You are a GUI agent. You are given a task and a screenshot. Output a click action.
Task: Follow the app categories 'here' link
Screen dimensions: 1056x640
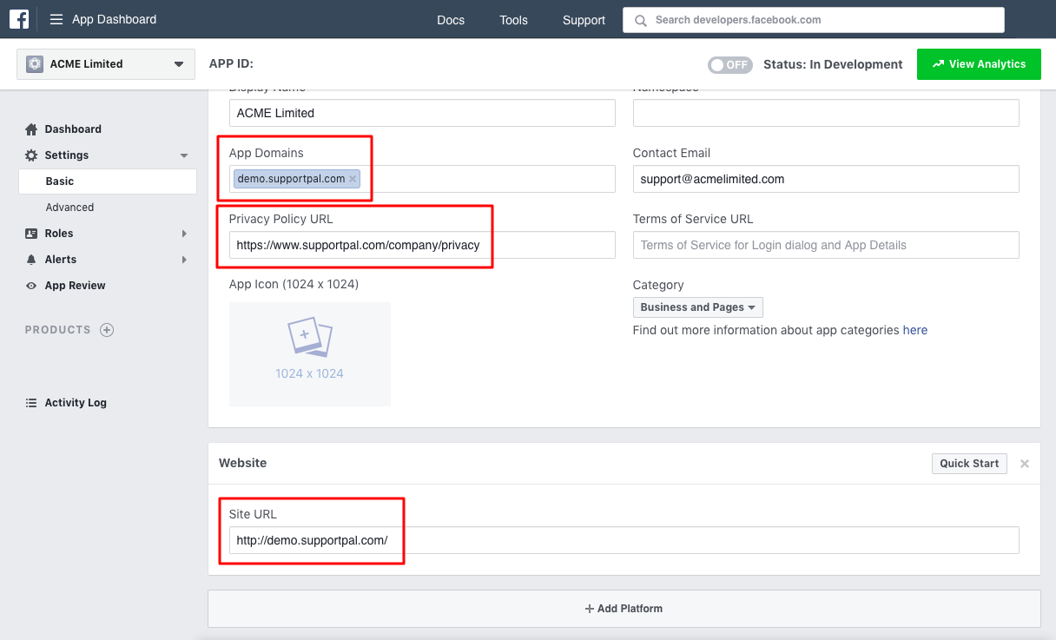point(915,330)
